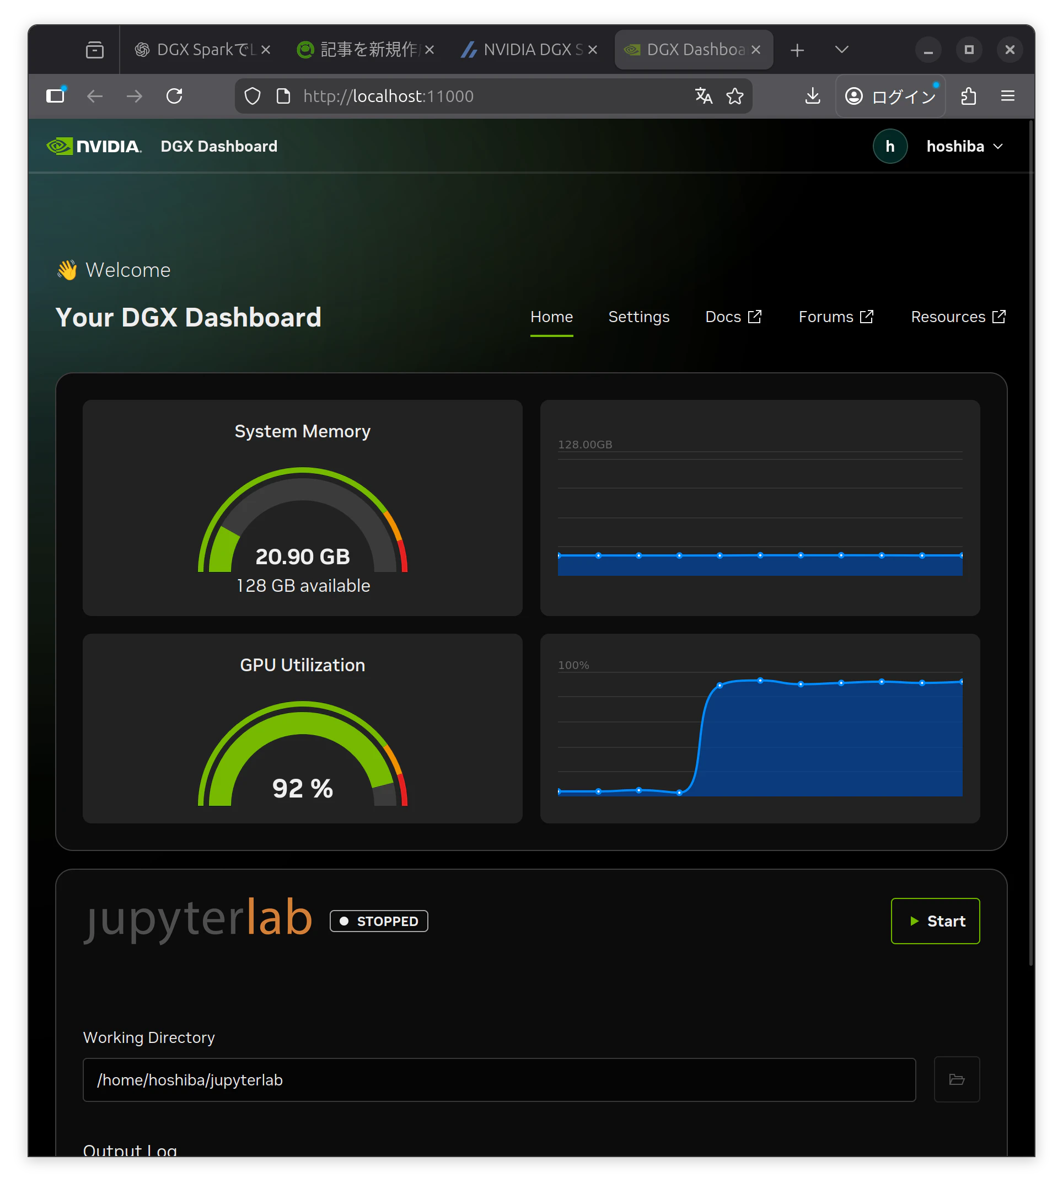Open the Resources external link
The width and height of the screenshot is (1063, 1188).
958,317
